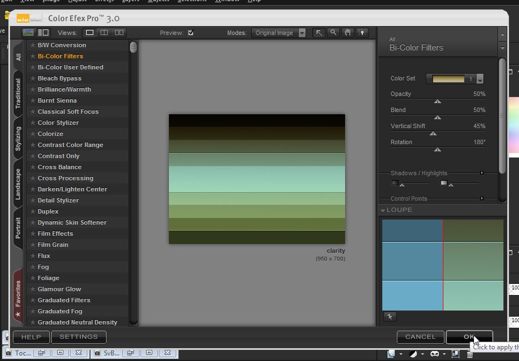Select the split preview view
This screenshot has height=361, width=519.
pyautogui.click(x=104, y=32)
